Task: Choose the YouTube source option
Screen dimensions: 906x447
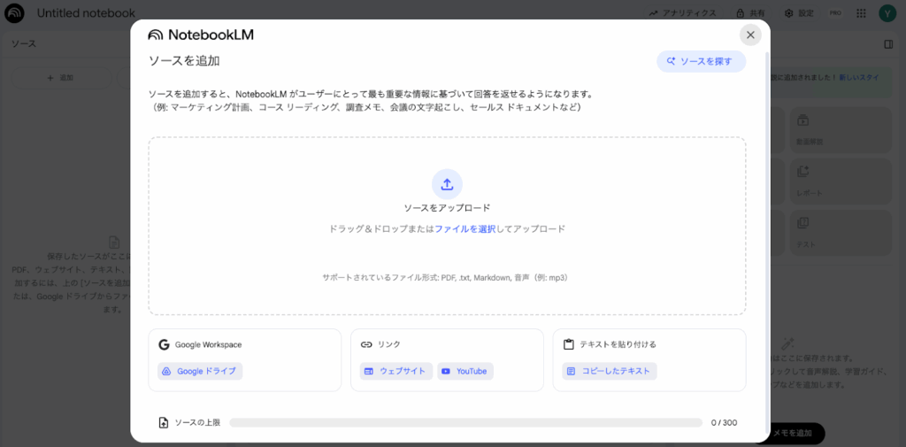Action: tap(465, 371)
